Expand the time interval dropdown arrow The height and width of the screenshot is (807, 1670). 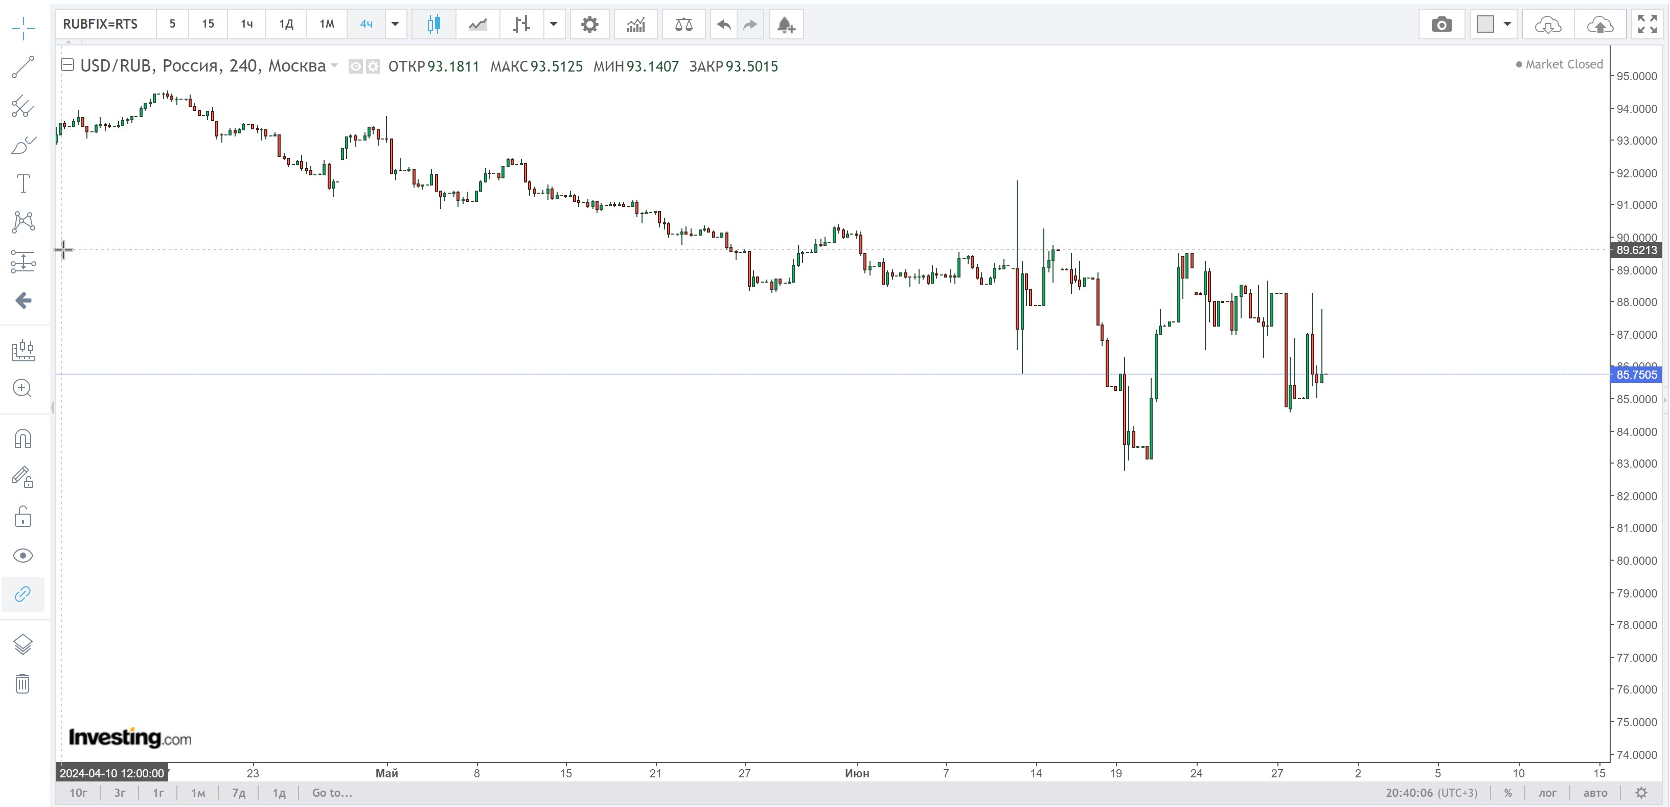tap(395, 25)
